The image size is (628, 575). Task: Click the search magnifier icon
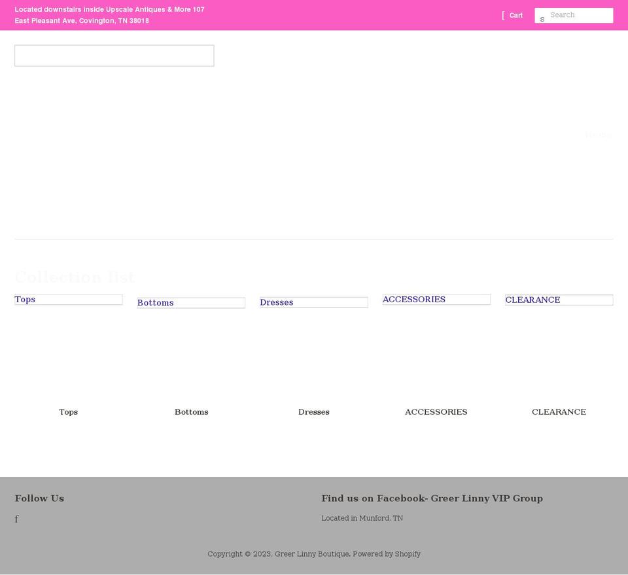point(542,18)
